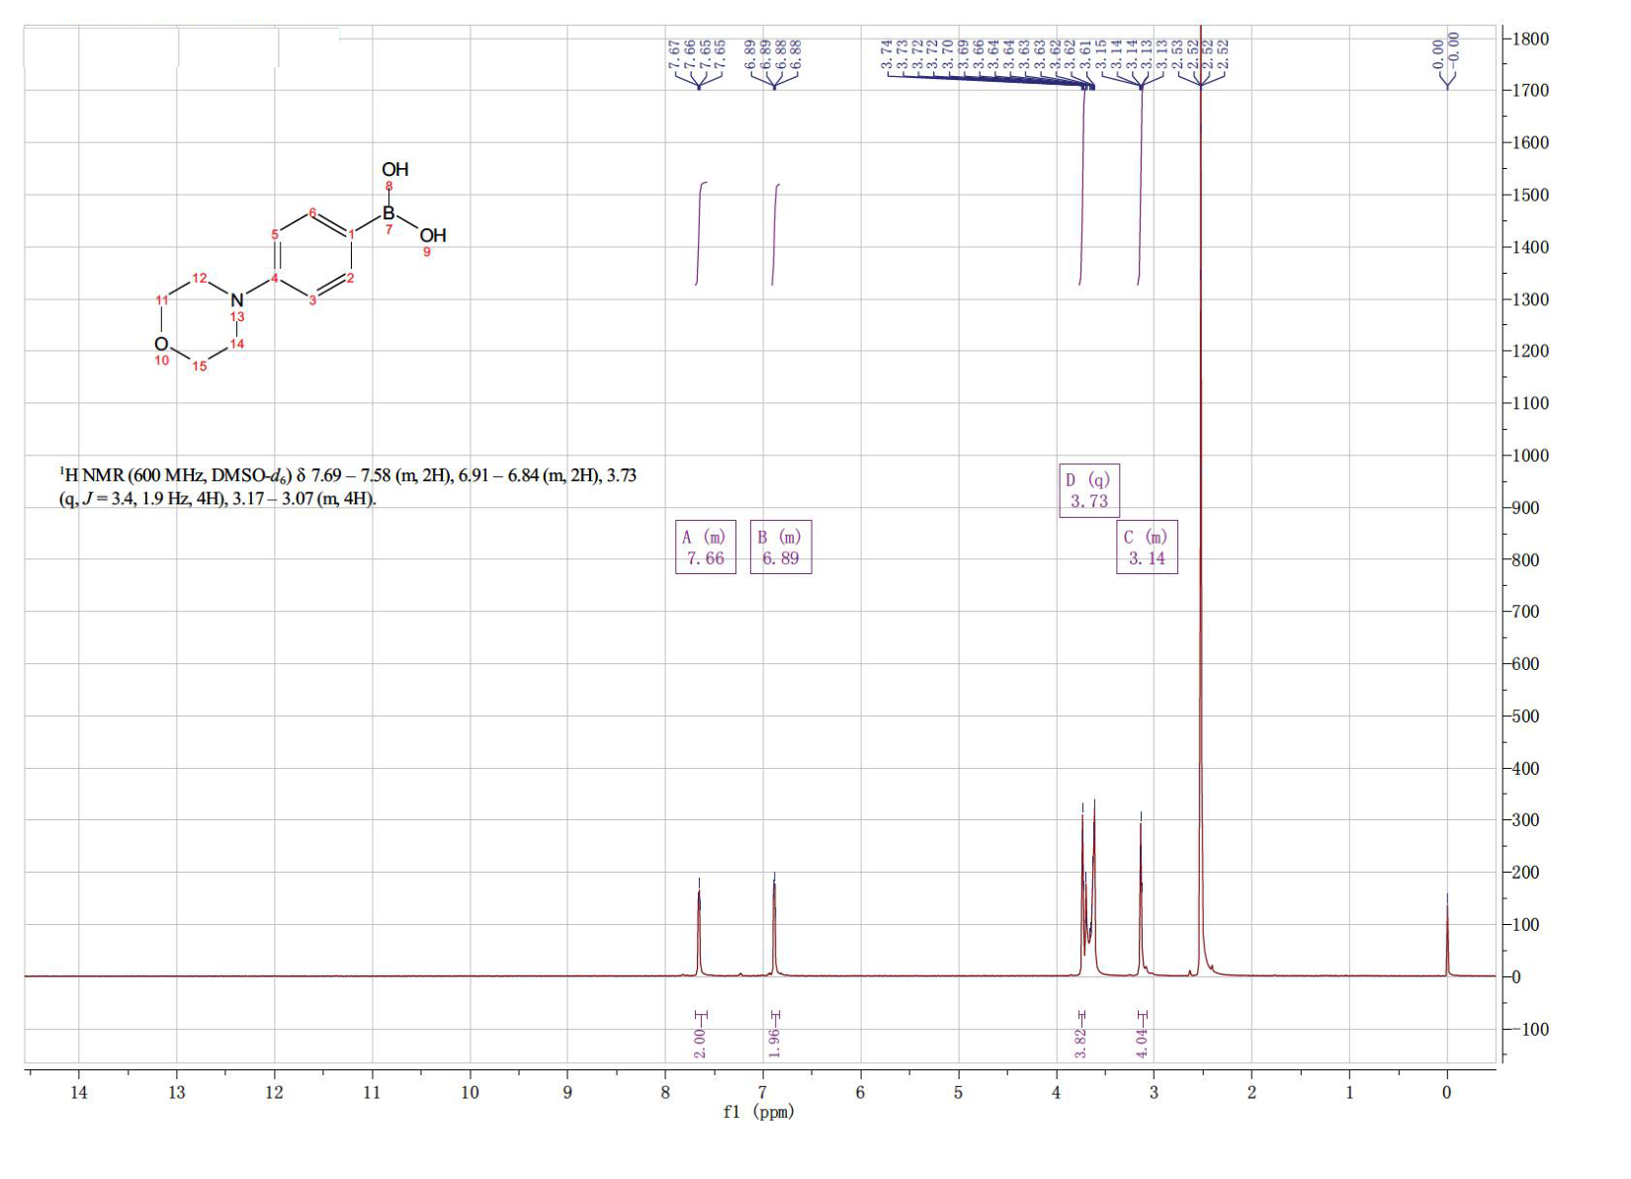
Task: Click the 7.67 peak label at top
Action: (x=674, y=53)
